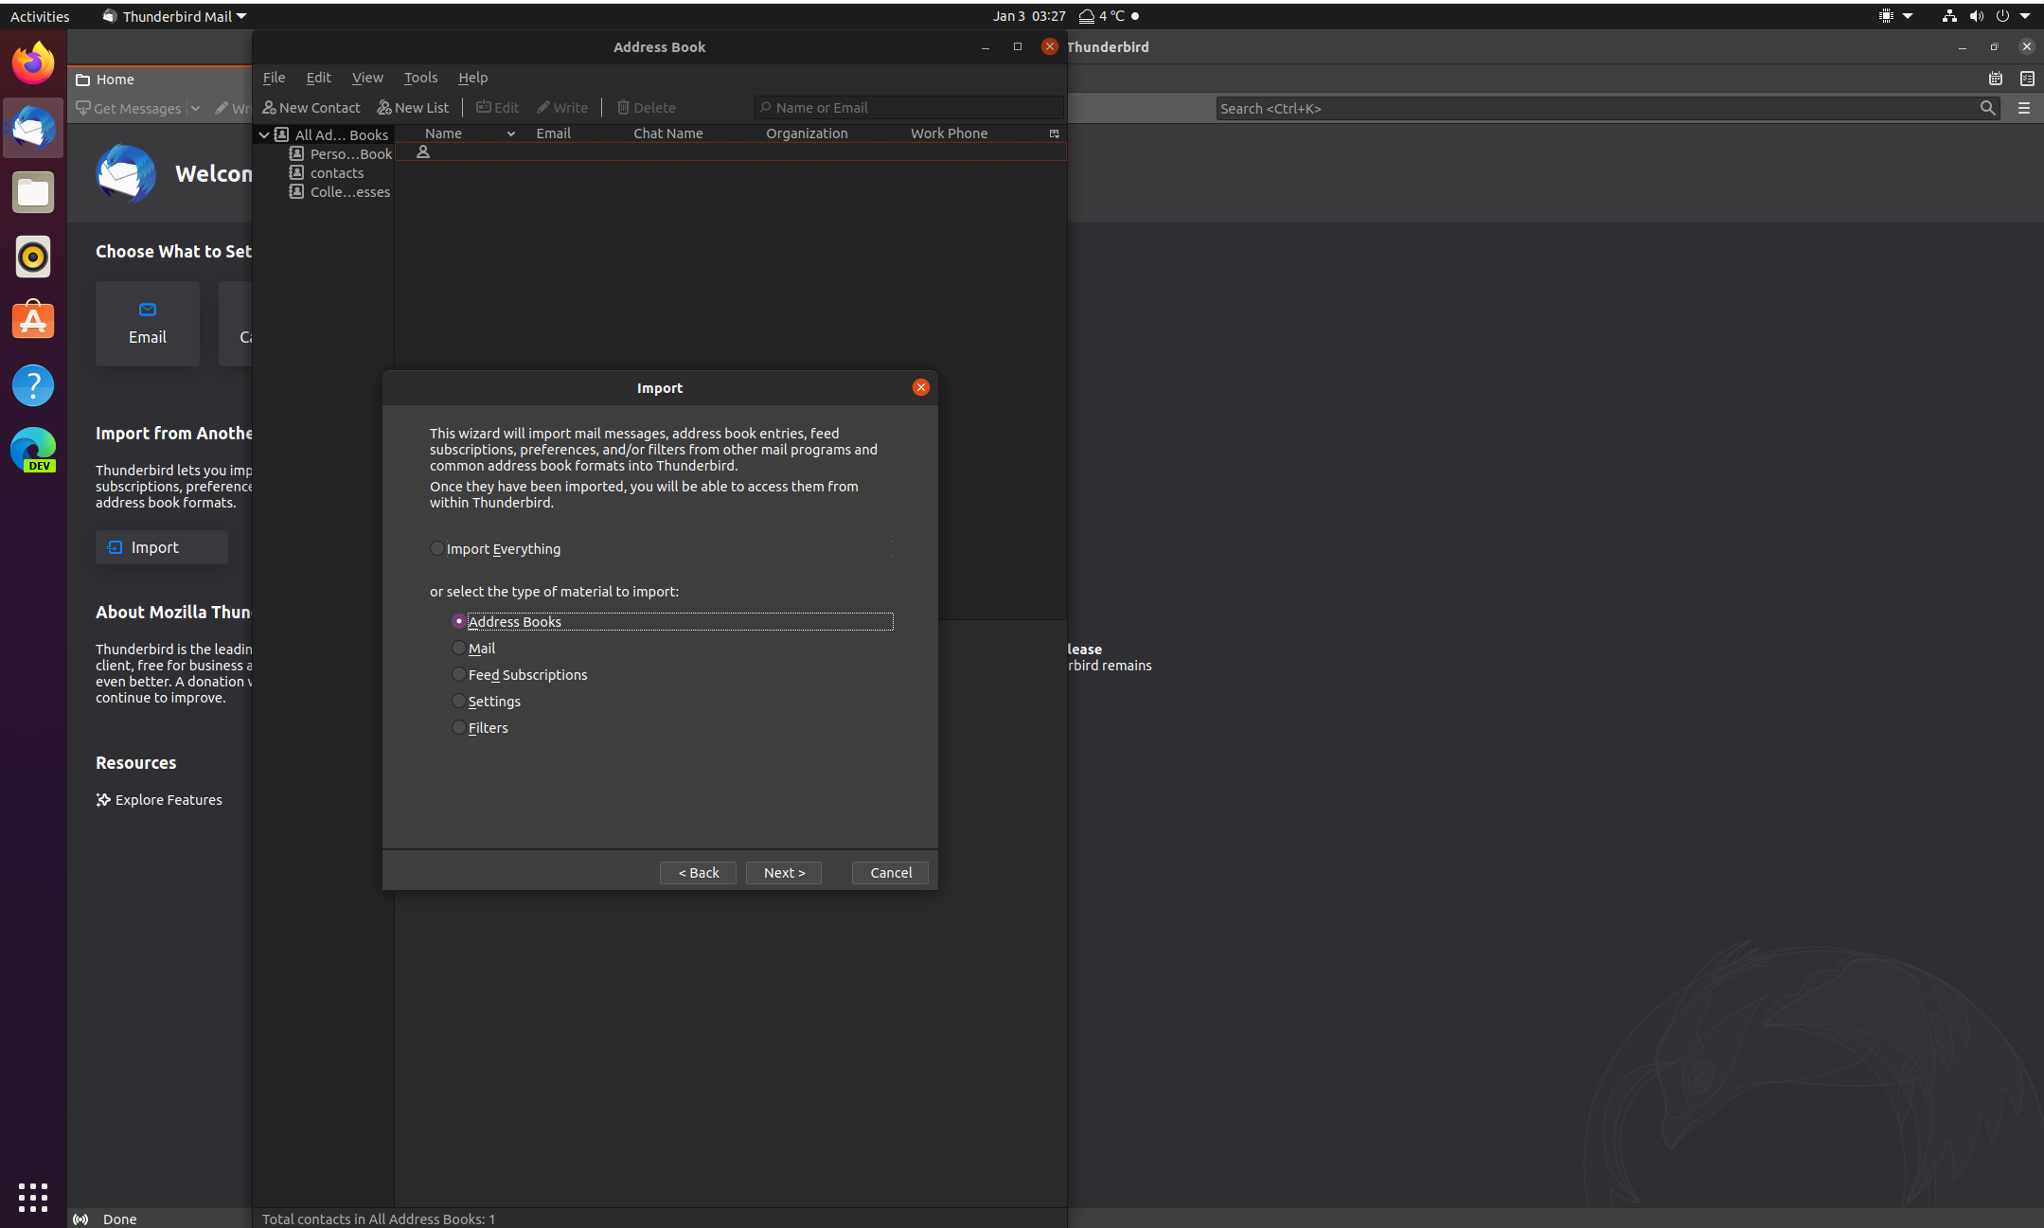Click the column picker icon in contact list
The image size is (2044, 1228).
(x=1054, y=133)
